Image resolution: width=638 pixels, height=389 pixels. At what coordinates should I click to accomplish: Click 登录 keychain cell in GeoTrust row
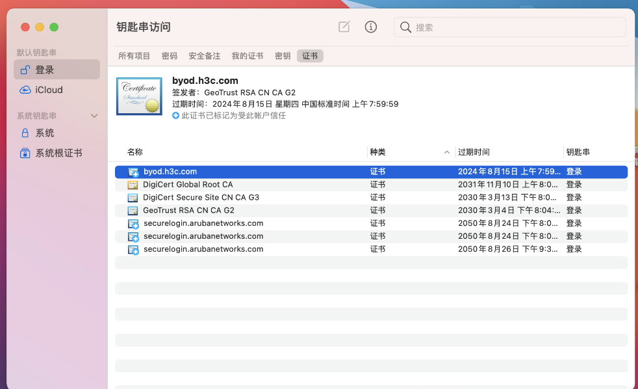point(574,211)
